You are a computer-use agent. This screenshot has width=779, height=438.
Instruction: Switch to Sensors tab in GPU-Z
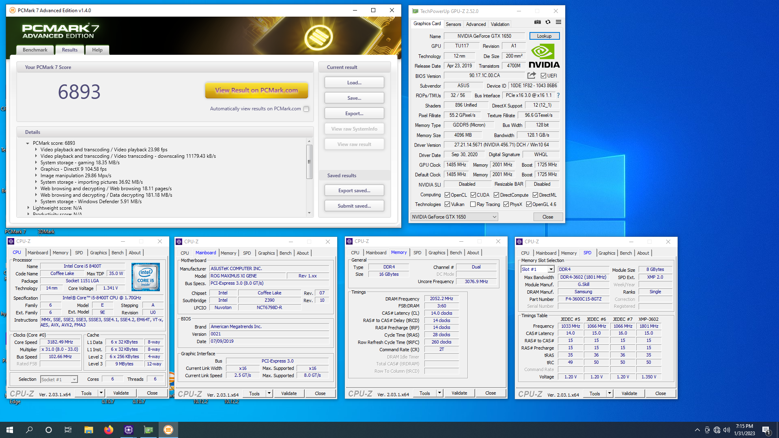coord(453,24)
